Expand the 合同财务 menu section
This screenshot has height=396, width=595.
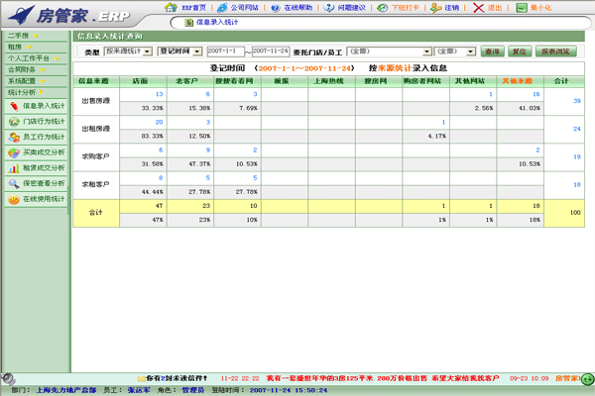click(x=24, y=69)
